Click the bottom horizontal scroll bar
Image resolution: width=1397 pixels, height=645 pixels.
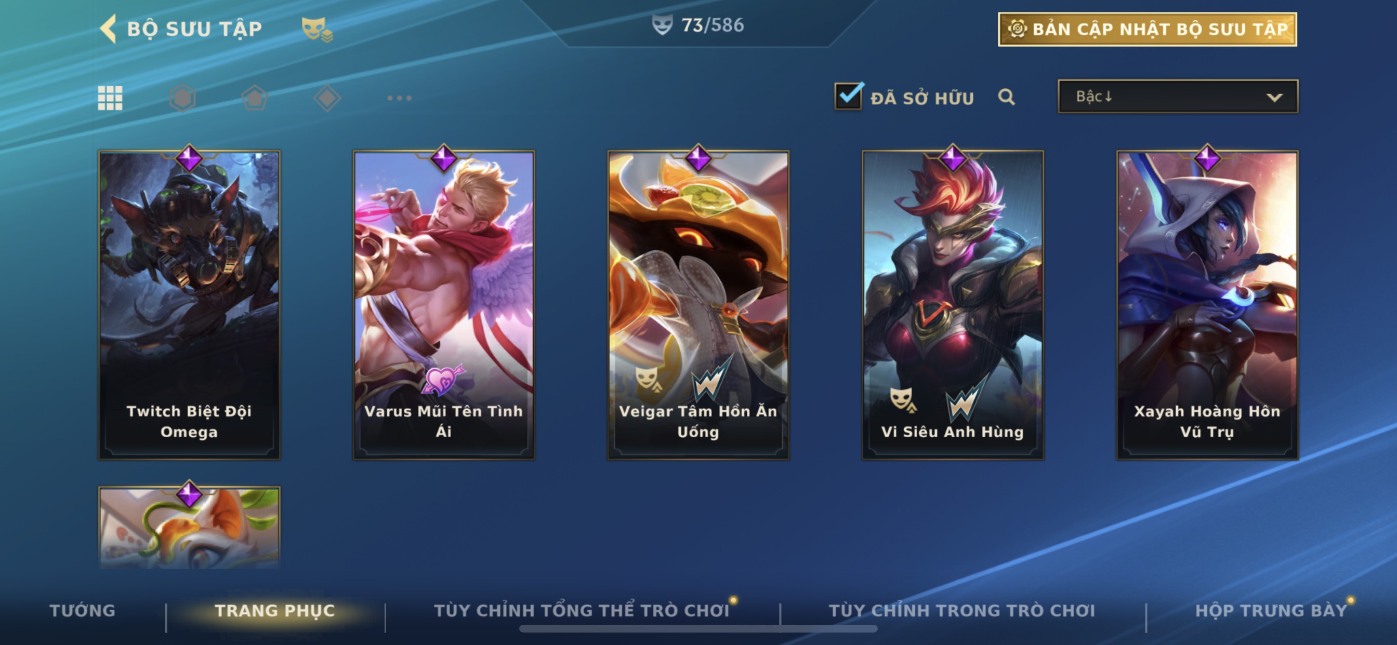pos(698,629)
